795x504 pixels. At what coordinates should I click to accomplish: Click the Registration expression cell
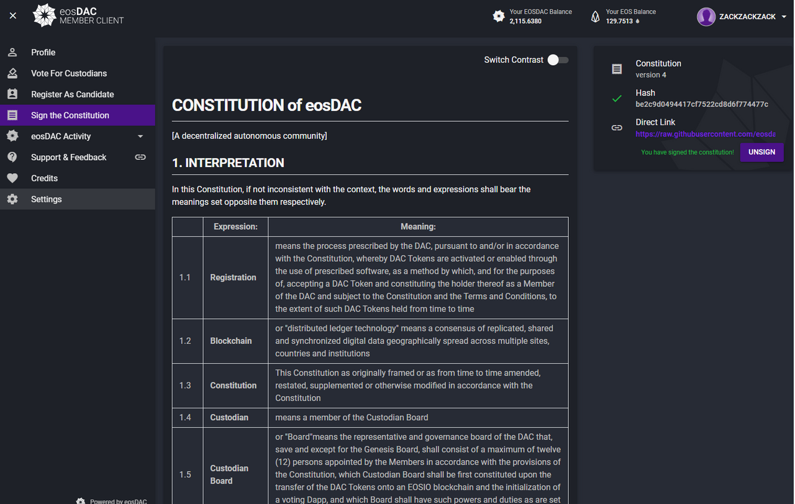coord(235,277)
